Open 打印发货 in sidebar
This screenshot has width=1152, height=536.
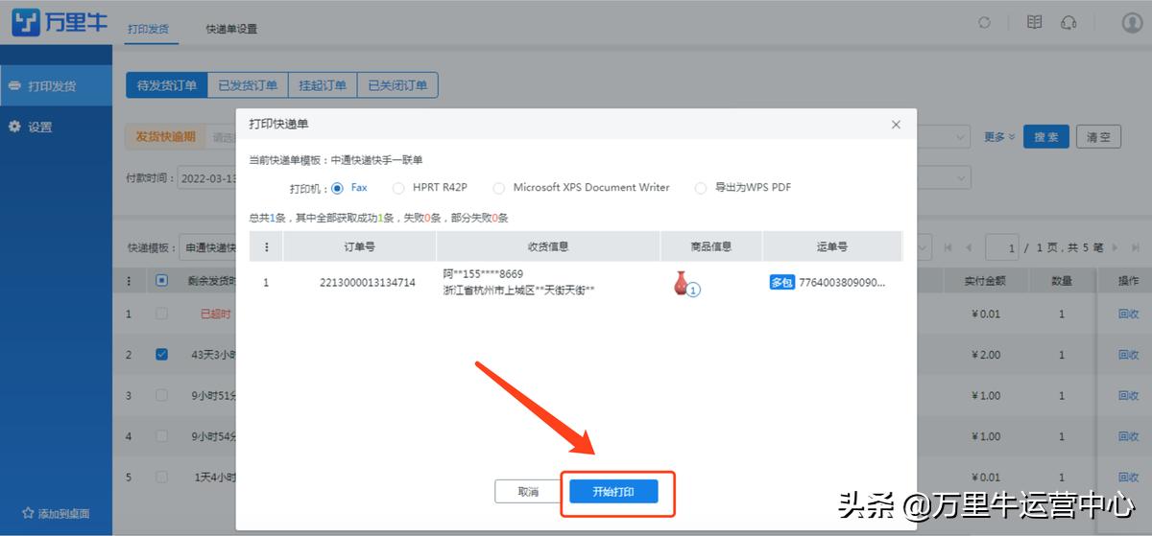[x=56, y=86]
